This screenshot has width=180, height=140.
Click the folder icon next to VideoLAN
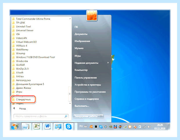[13, 38]
